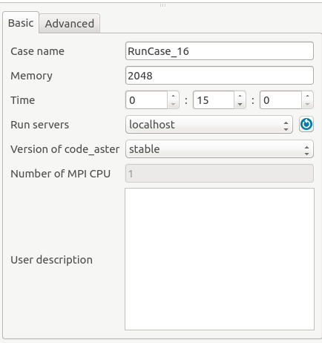Click the minutes field showing 15
The width and height of the screenshot is (322, 343).
click(214, 100)
